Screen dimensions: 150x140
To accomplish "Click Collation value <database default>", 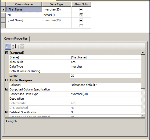I will coord(105,85).
